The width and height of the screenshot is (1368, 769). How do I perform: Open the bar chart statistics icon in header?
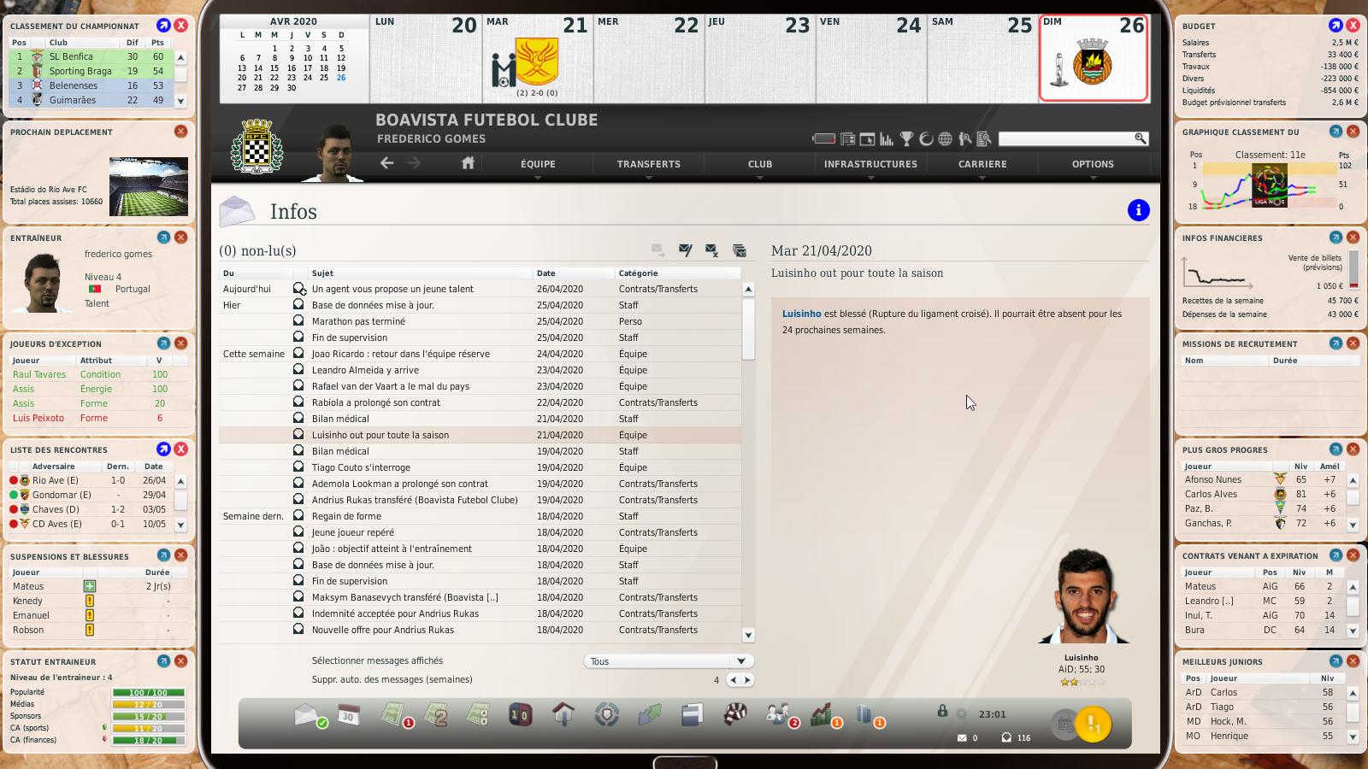(887, 138)
